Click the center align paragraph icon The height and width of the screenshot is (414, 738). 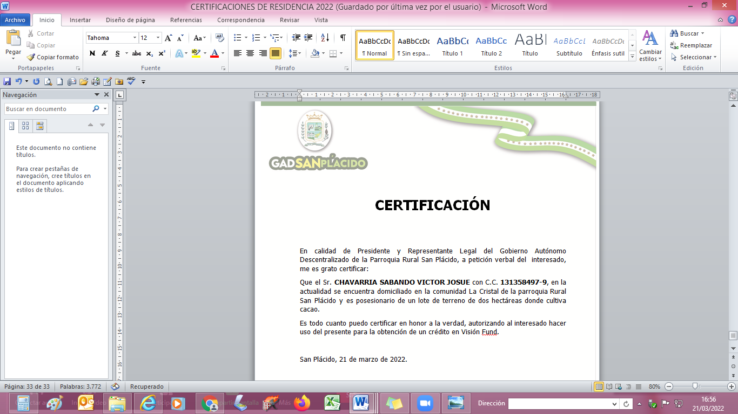point(250,53)
